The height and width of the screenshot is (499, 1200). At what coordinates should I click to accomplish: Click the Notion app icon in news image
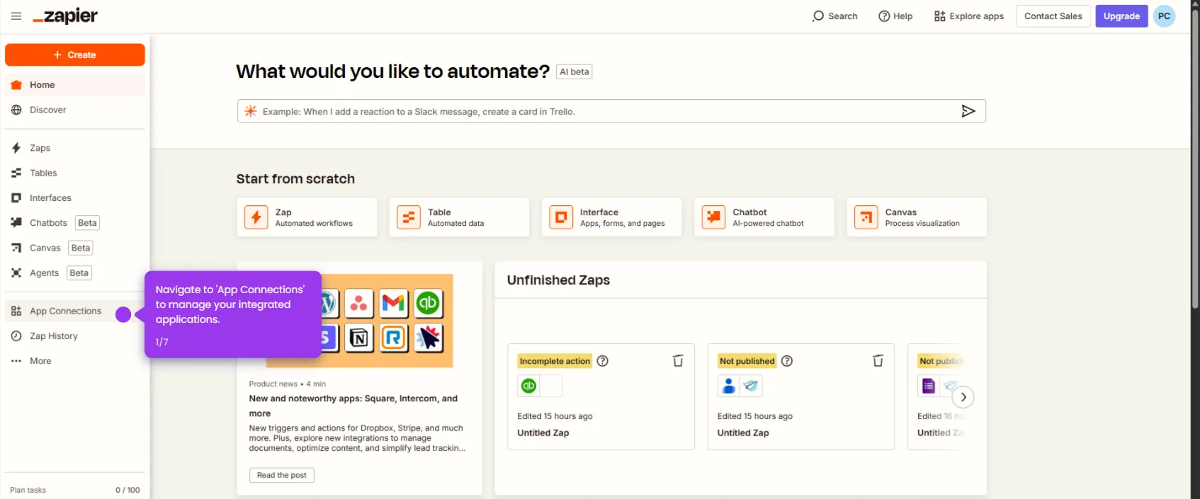pos(359,338)
